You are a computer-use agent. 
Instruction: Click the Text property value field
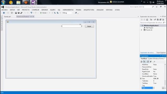(157, 88)
